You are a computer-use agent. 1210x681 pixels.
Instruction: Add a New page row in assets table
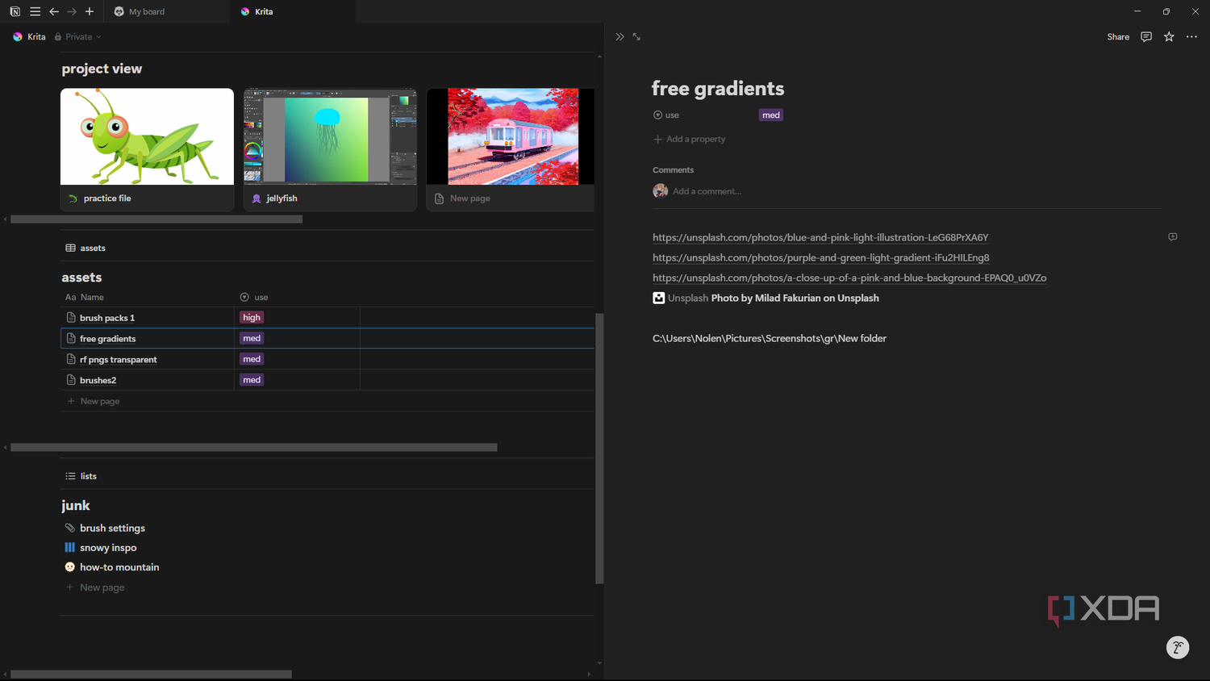point(327,401)
